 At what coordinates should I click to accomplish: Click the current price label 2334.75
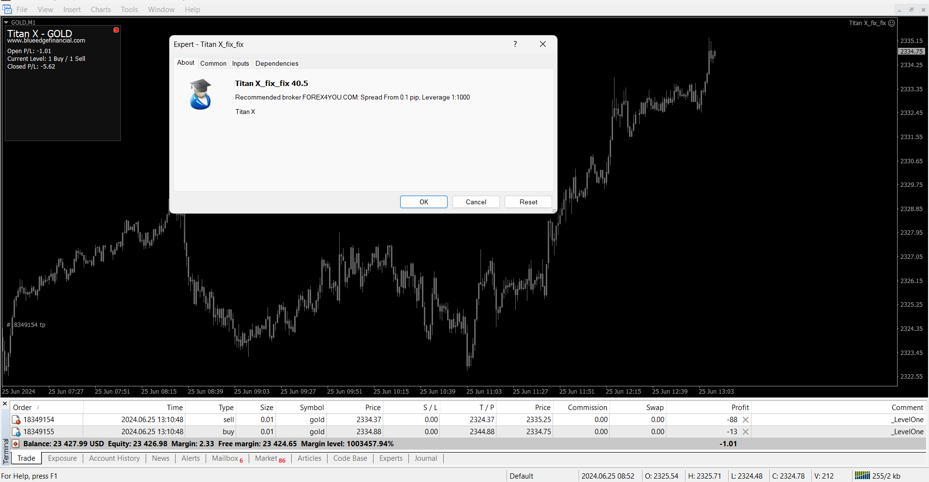point(912,52)
